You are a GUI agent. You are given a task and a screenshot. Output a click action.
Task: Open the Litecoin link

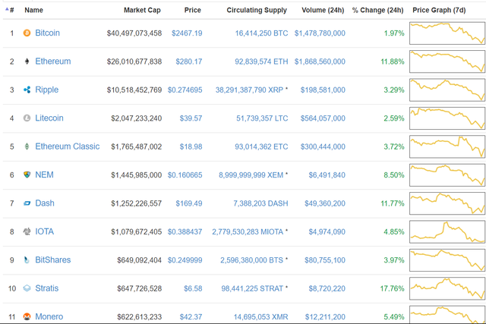(49, 118)
